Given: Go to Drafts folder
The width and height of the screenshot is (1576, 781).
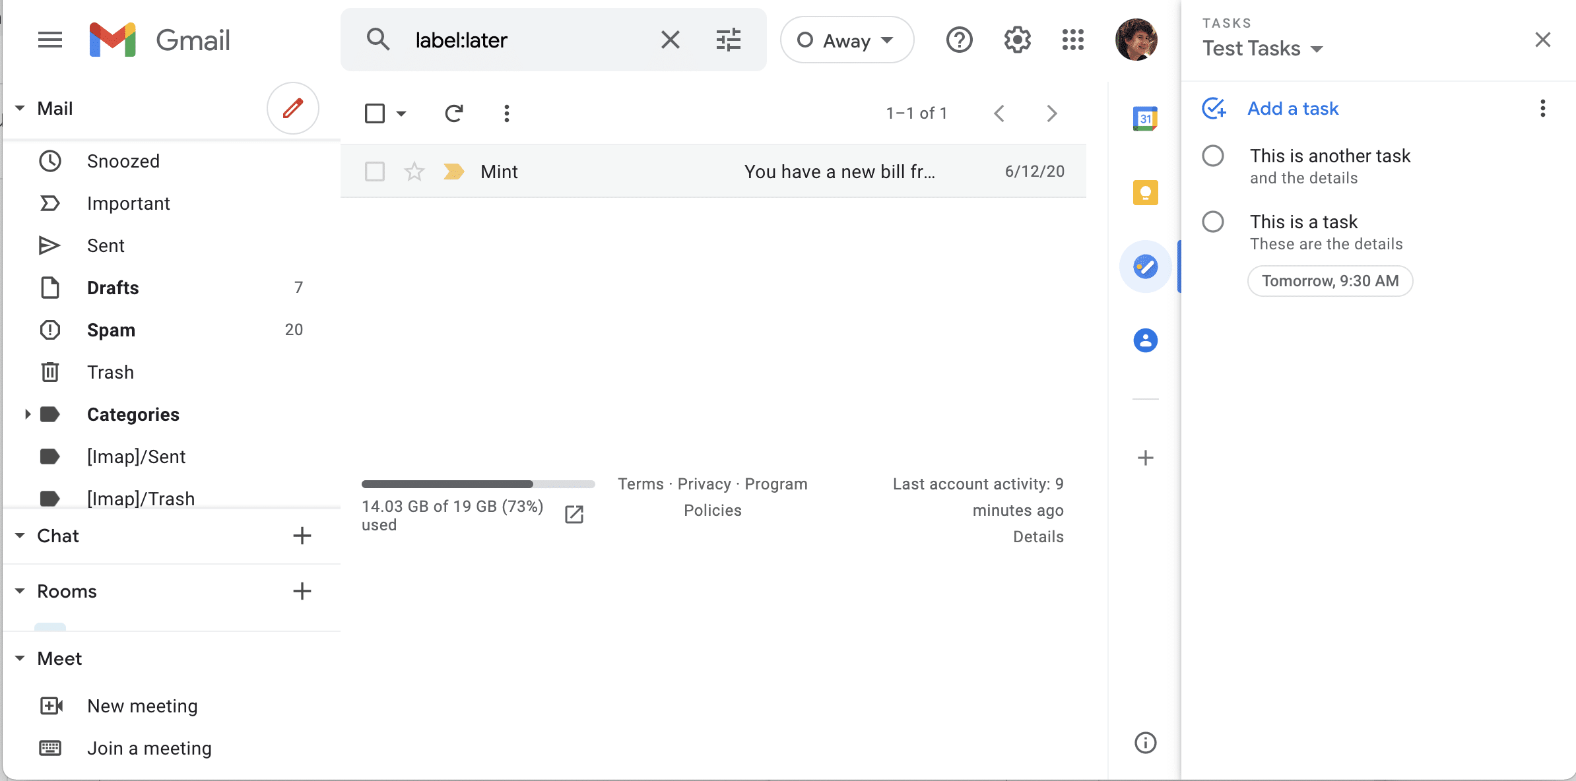Looking at the screenshot, I should (x=113, y=288).
